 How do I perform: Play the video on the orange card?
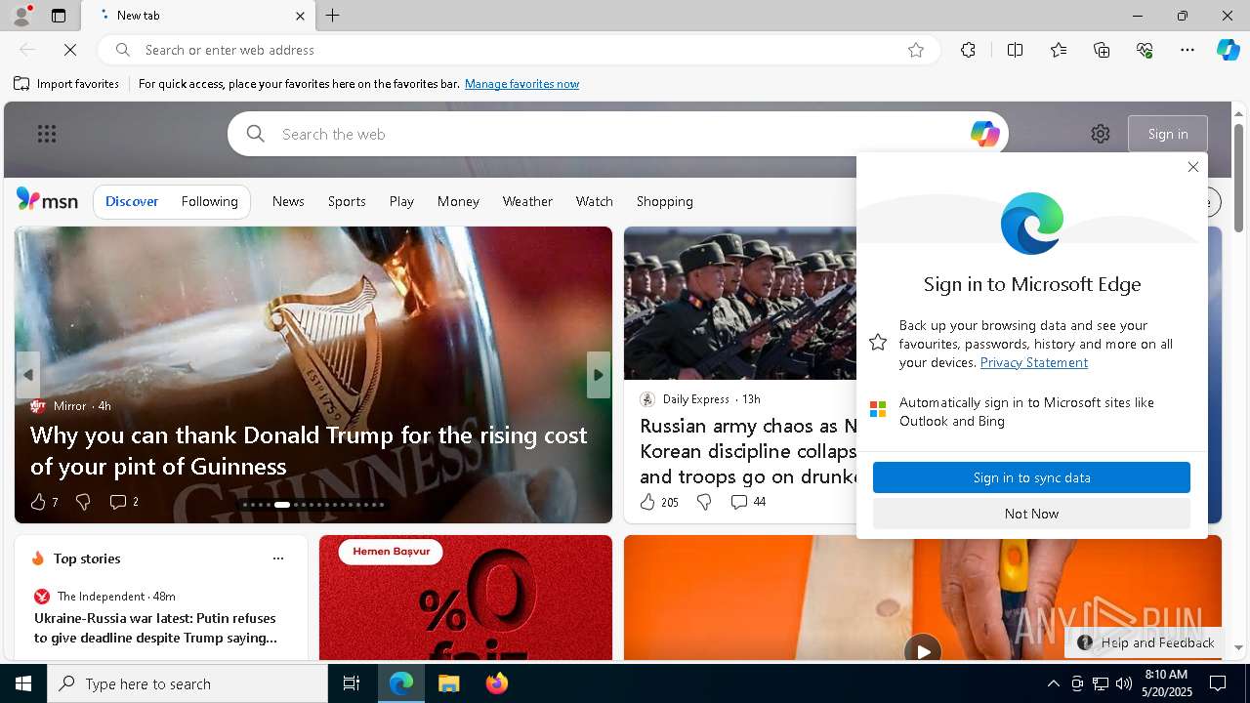click(x=923, y=649)
